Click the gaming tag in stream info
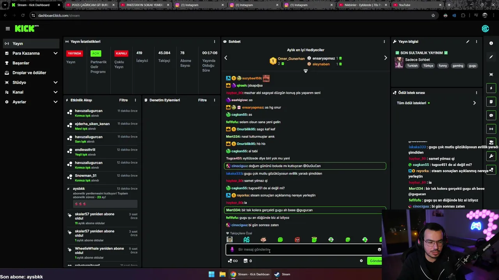Image resolution: width=499 pixels, height=280 pixels. click(458, 66)
